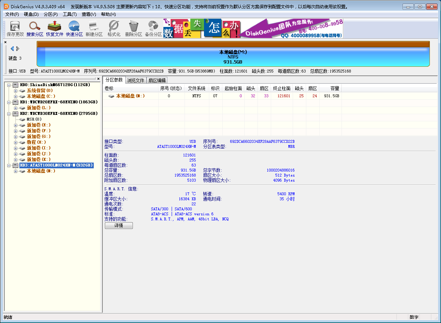
Task: Expand the 教程(H:) volume node
Action: (x=15, y=142)
